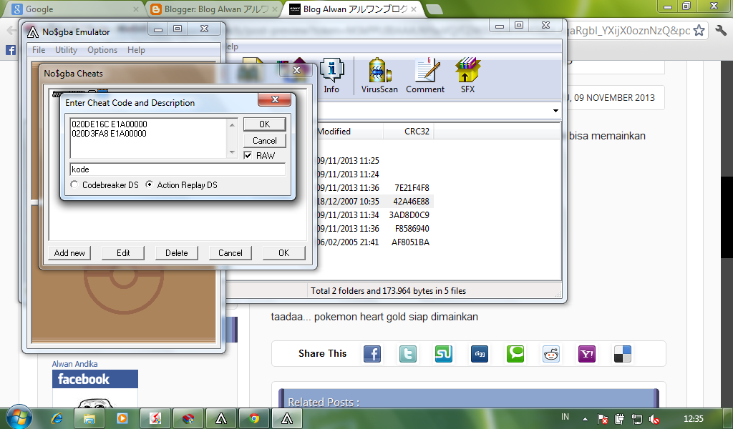
Task: Open the WinRAR taskbar icon
Action: tap(188, 418)
